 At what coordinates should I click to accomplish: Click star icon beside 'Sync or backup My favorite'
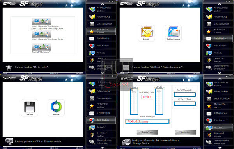click(9, 67)
